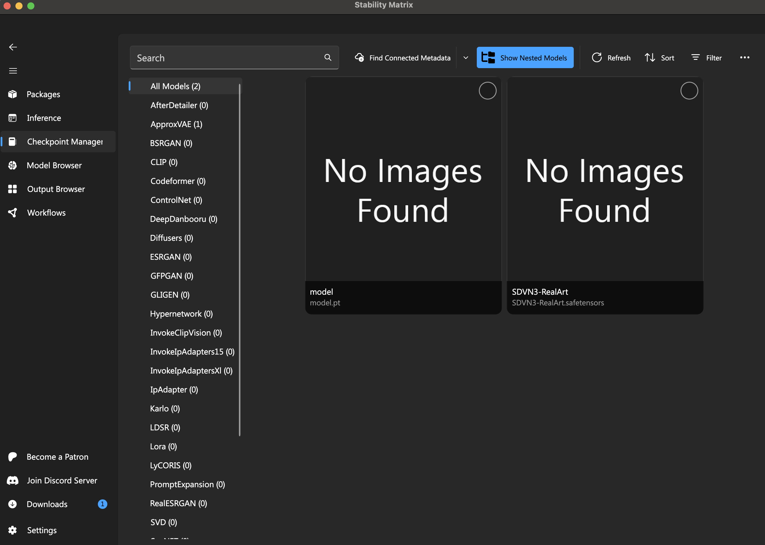This screenshot has height=545, width=765.
Task: Select the ApproxVAE (1) category
Action: [x=176, y=124]
